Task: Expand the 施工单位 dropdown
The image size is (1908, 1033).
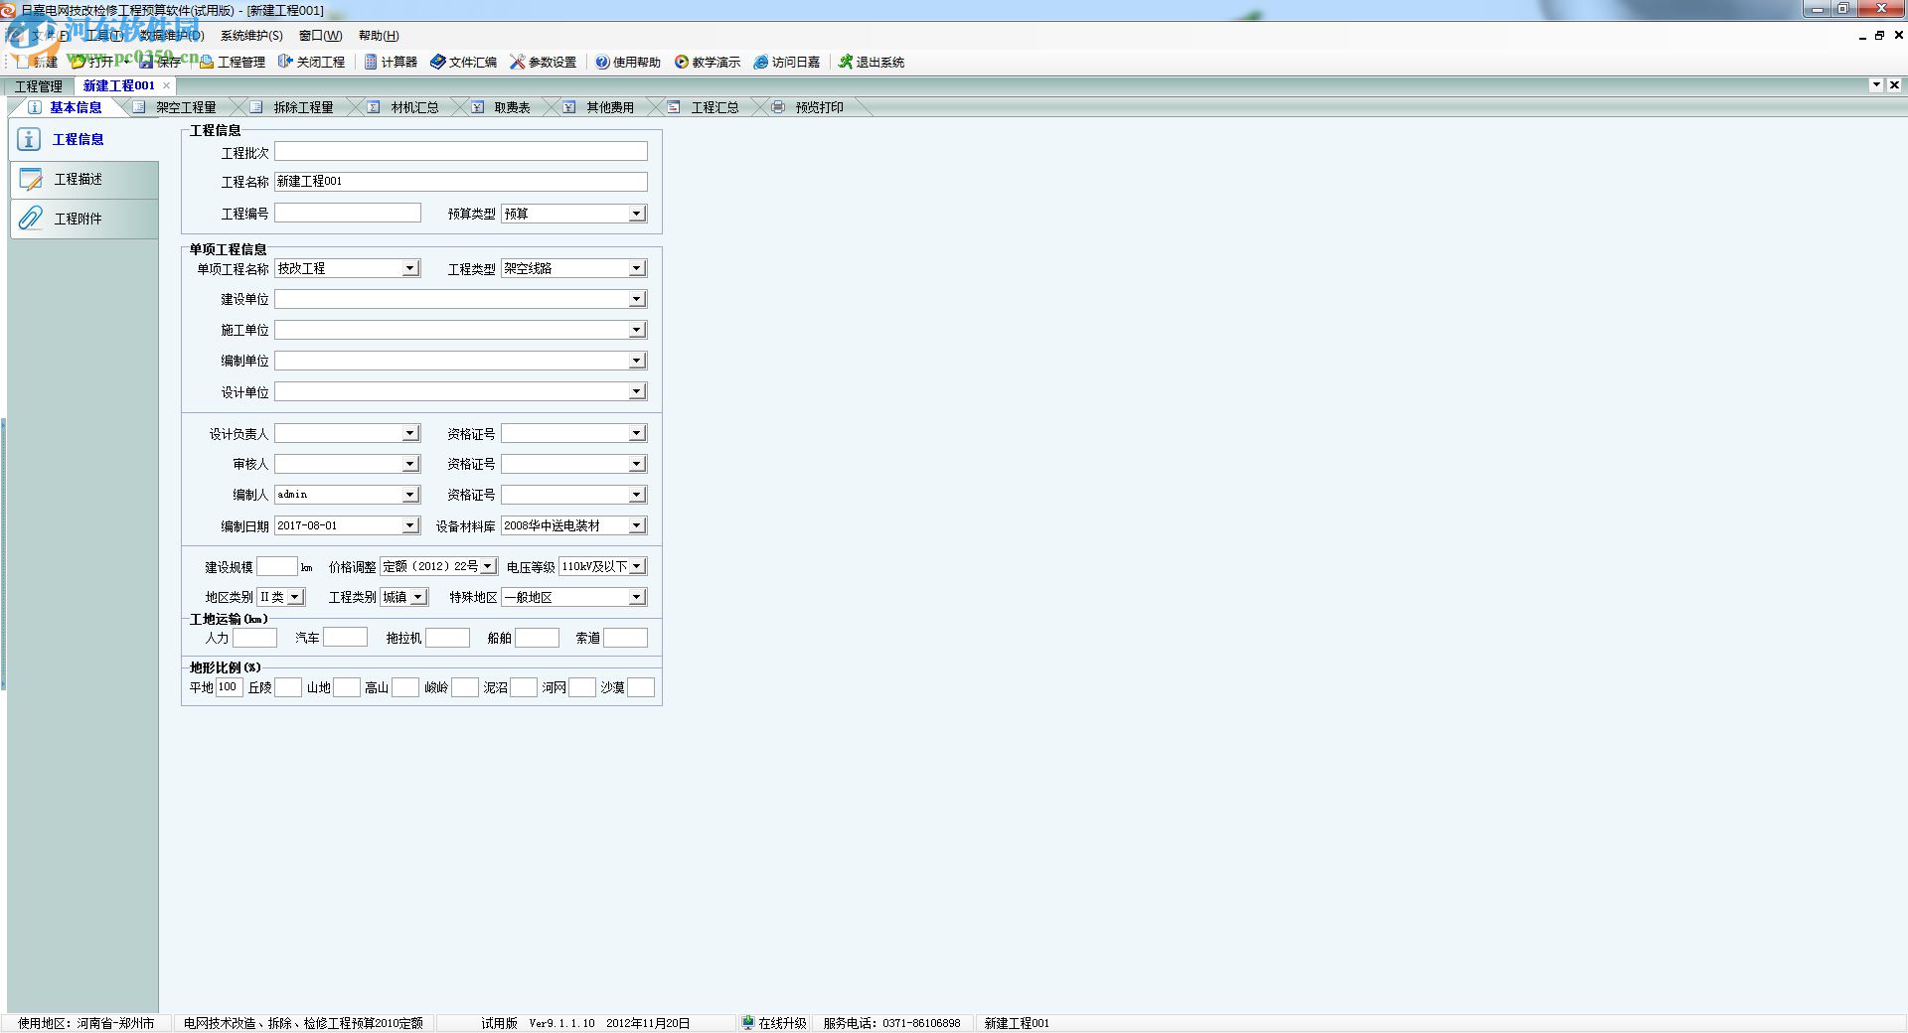Action: tap(637, 330)
